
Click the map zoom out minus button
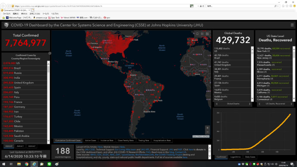[x=207, y=132]
